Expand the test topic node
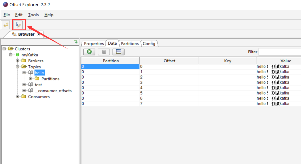301x164 pixels. click(x=24, y=85)
